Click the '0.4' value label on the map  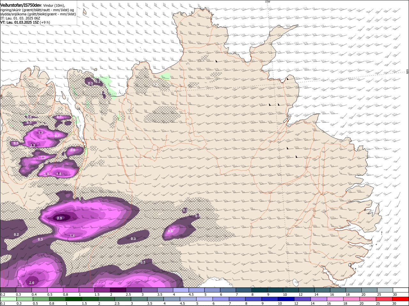click(29, 117)
